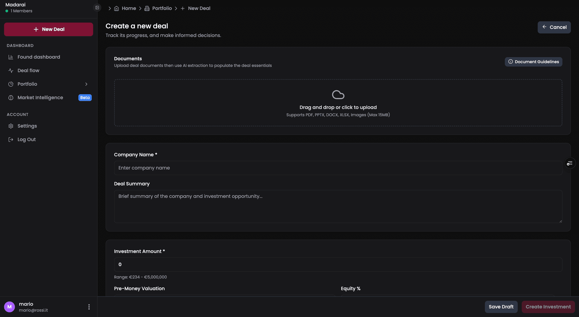Click the Home icon in the breadcrumb

(117, 8)
